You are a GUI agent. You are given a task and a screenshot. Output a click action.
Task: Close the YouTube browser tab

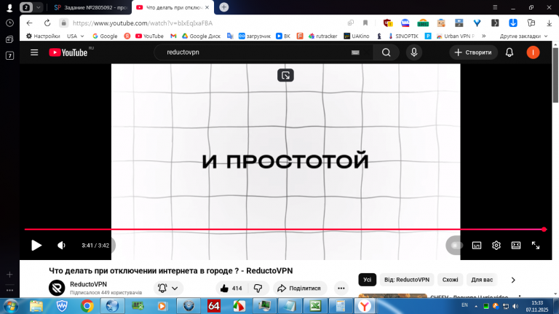tap(207, 7)
